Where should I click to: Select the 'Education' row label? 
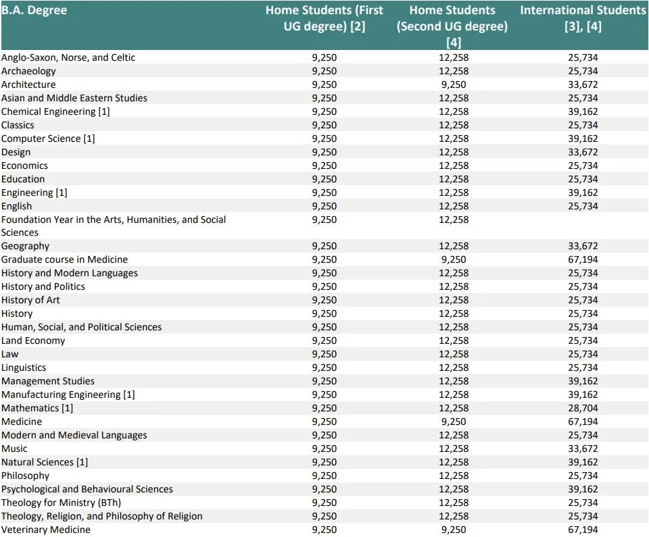point(23,179)
